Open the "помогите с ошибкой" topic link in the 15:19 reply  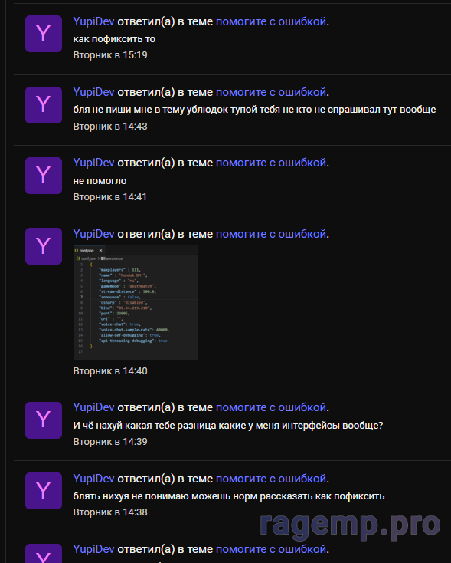tap(271, 21)
